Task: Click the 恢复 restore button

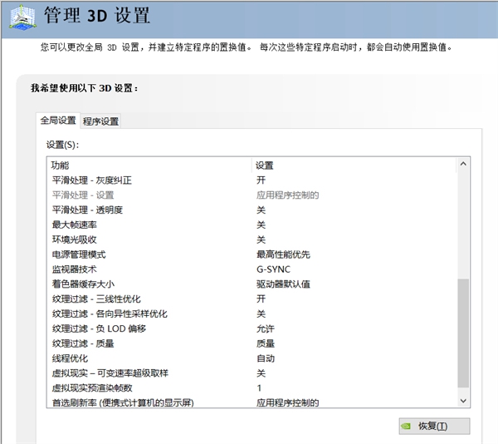Action: pos(434,426)
